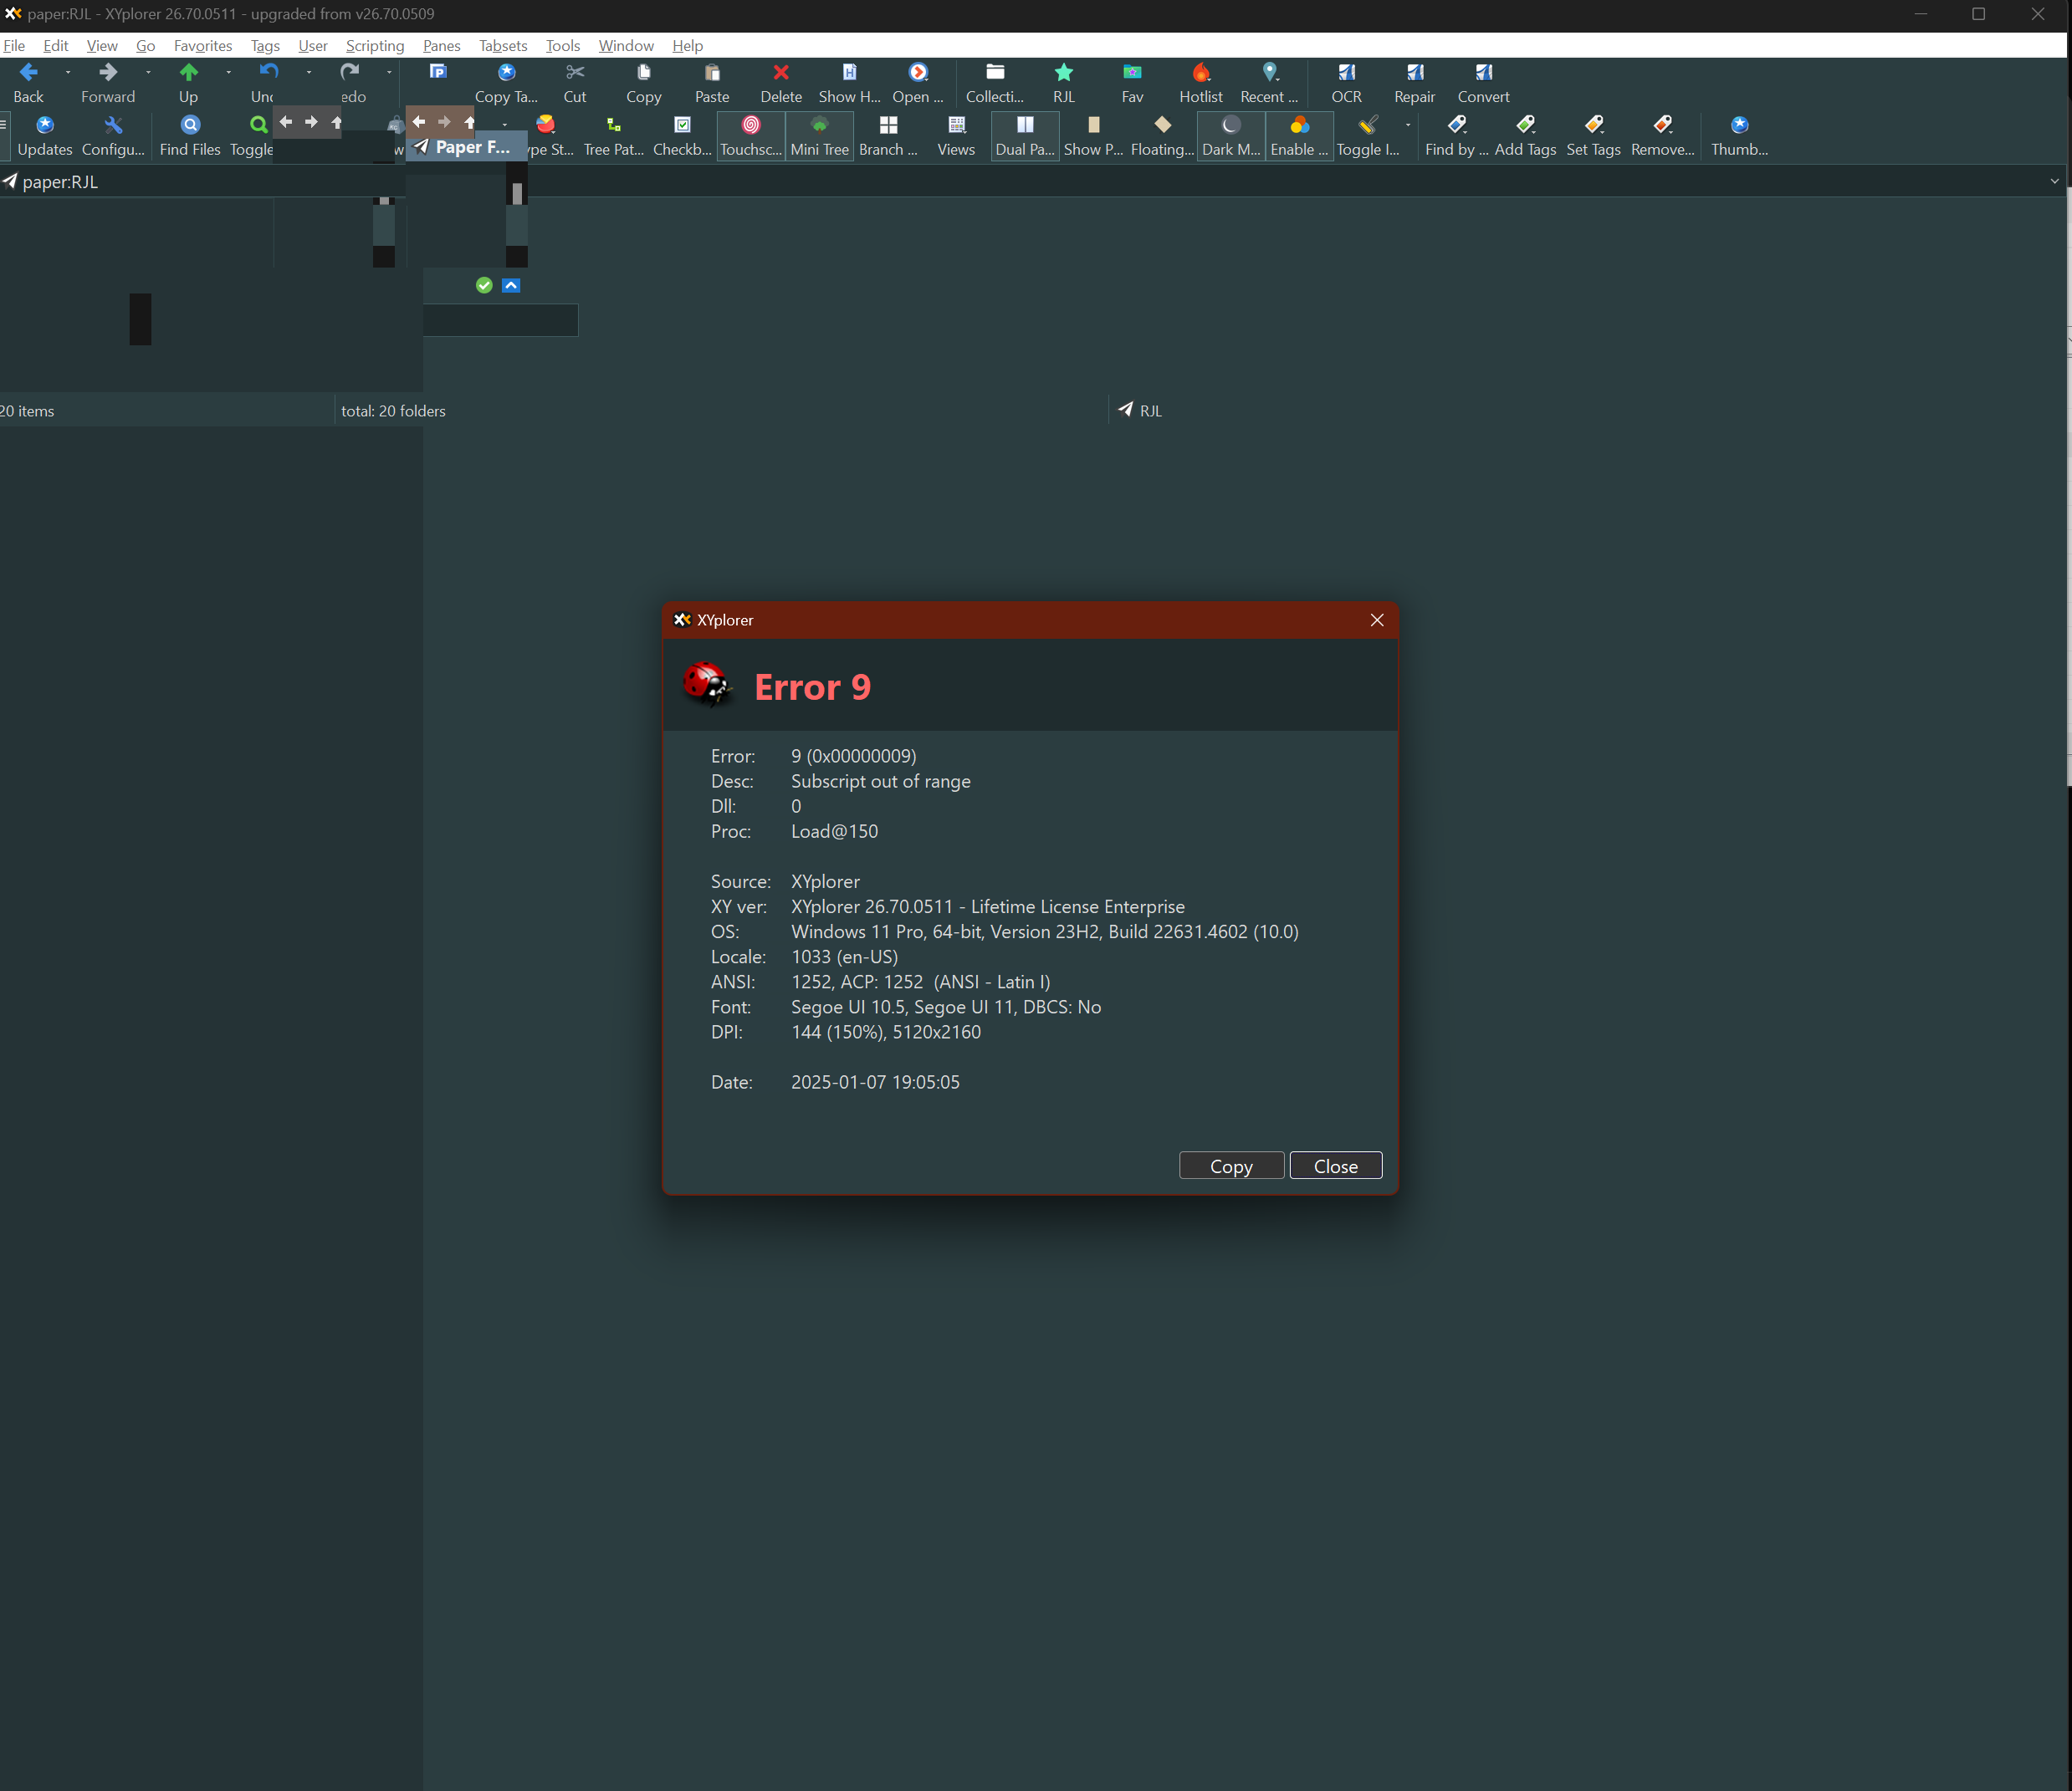Screen dimensions: 2072x1791
Task: Open Configuration wrench icon
Action: (x=113, y=126)
